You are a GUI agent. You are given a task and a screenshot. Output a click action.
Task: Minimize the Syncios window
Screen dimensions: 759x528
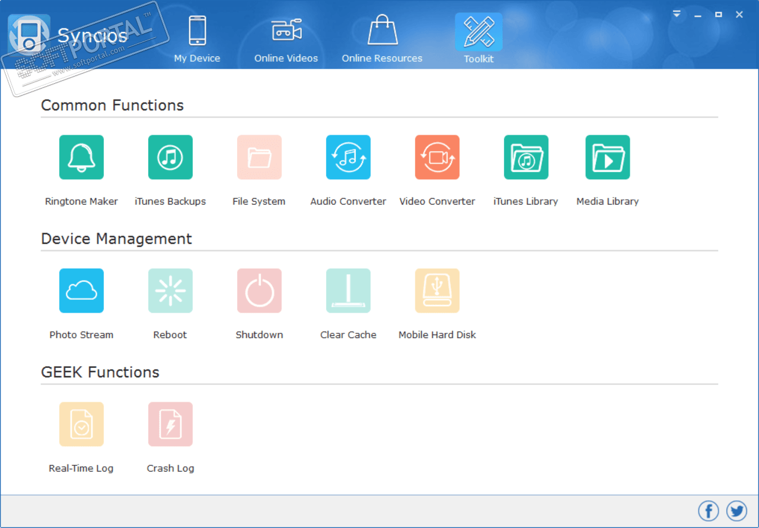pyautogui.click(x=698, y=15)
